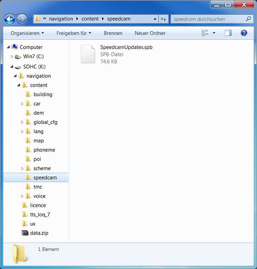Select the highlighted speedcam folder
Viewport: 257px width, 269px height.
[x=36, y=177]
